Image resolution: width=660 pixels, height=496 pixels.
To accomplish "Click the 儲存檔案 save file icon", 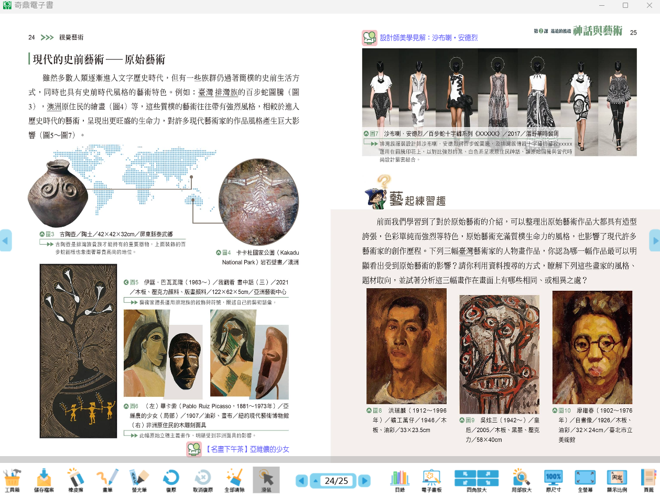I will click(43, 480).
